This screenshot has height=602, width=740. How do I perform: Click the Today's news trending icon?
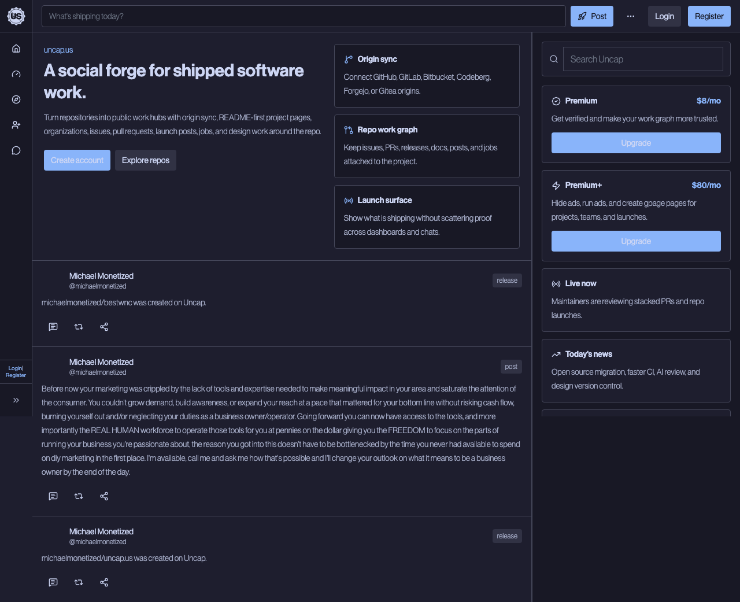[x=556, y=354]
